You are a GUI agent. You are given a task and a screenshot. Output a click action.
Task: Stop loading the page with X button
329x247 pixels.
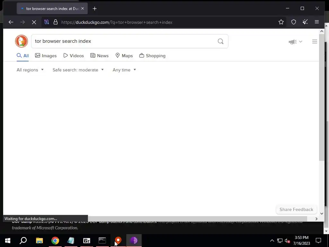34,22
